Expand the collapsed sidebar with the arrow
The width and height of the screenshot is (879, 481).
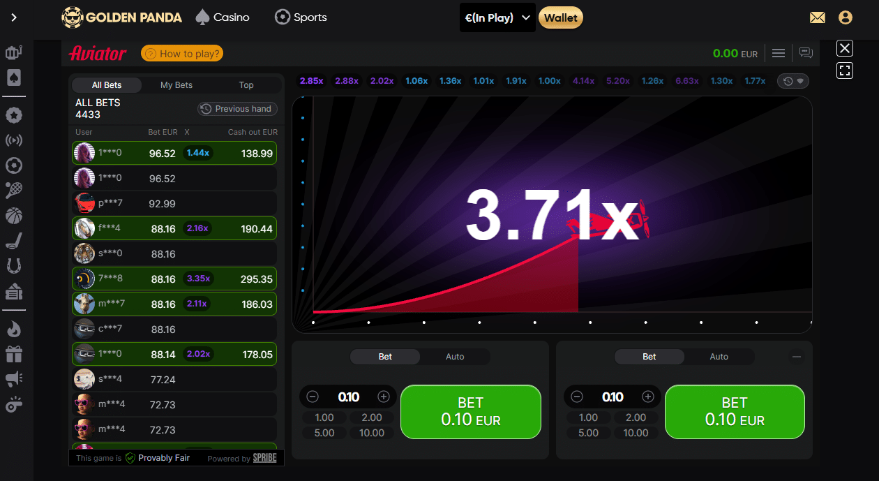pyautogui.click(x=14, y=17)
